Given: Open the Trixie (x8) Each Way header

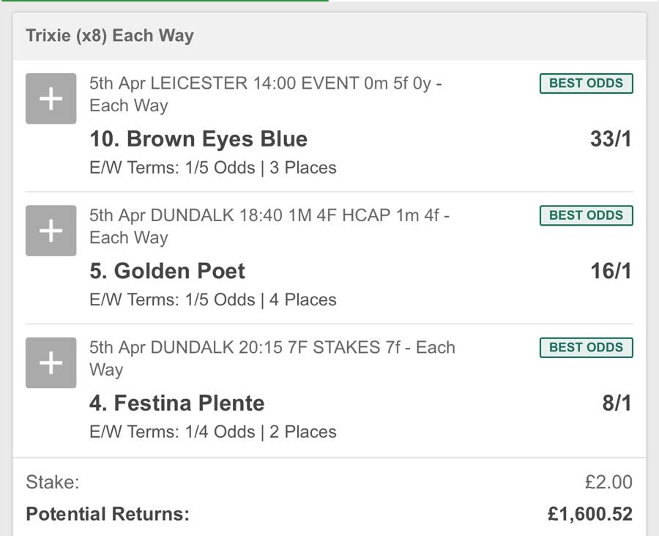Looking at the screenshot, I should point(110,36).
